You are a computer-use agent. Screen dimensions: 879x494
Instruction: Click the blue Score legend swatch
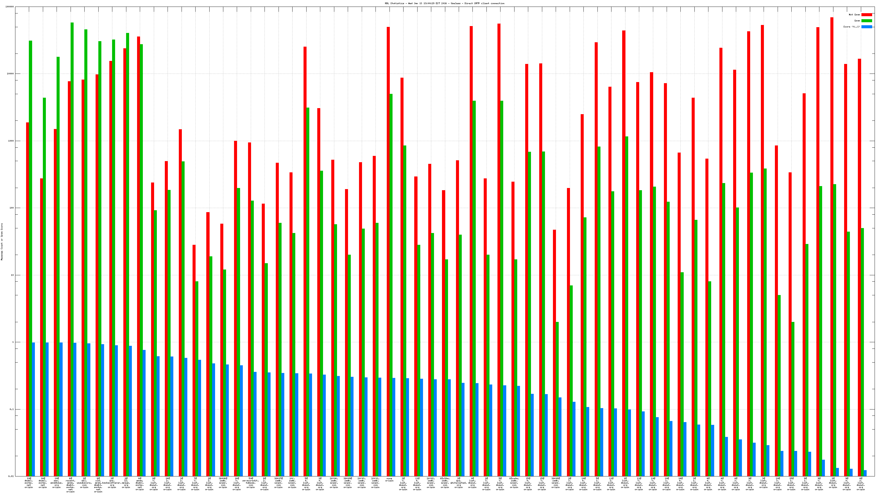pyautogui.click(x=866, y=27)
